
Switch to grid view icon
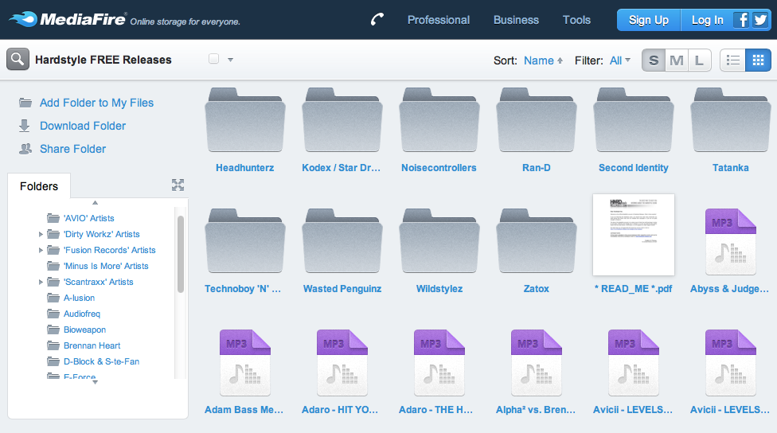pyautogui.click(x=758, y=60)
